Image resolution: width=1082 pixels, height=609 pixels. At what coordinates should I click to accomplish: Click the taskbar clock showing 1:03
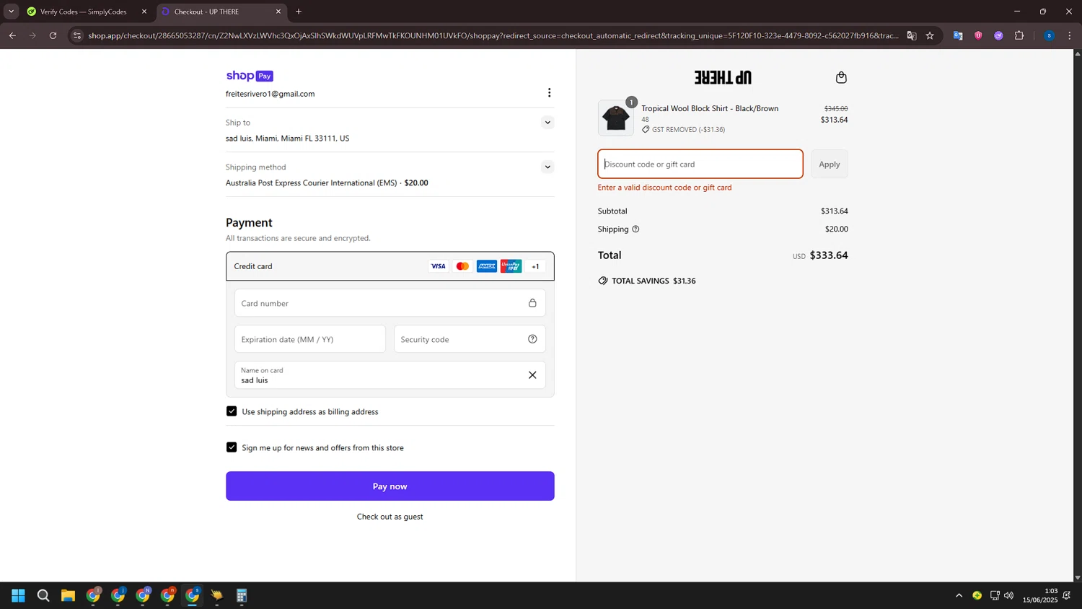[x=1040, y=595]
